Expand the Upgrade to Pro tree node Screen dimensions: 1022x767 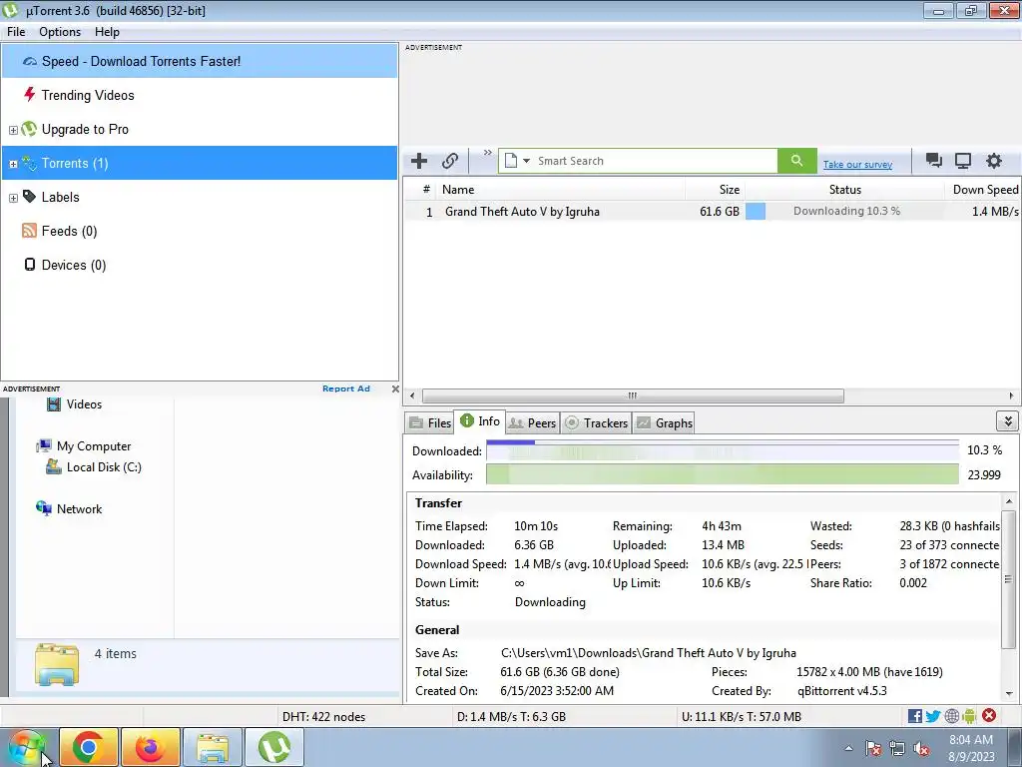pyautogui.click(x=13, y=130)
